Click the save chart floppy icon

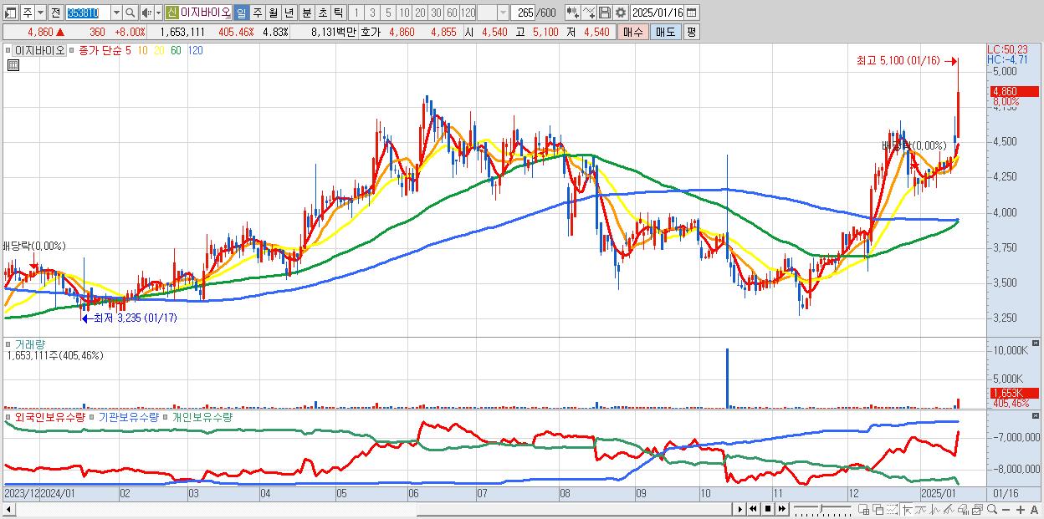click(x=605, y=13)
